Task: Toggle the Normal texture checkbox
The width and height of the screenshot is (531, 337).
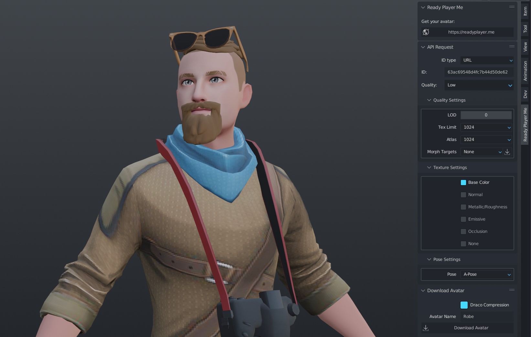Action: pyautogui.click(x=463, y=195)
